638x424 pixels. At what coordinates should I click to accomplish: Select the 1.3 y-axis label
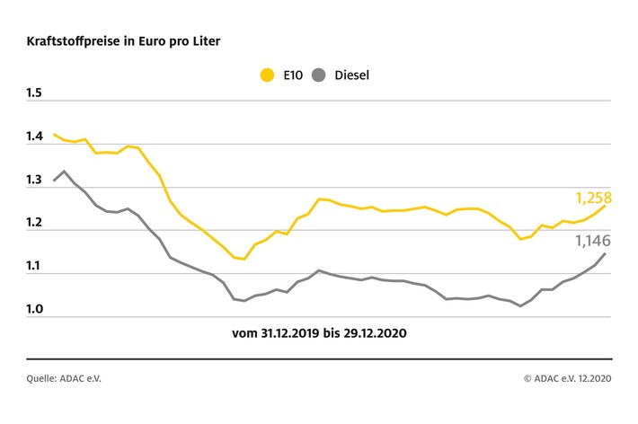35,181
